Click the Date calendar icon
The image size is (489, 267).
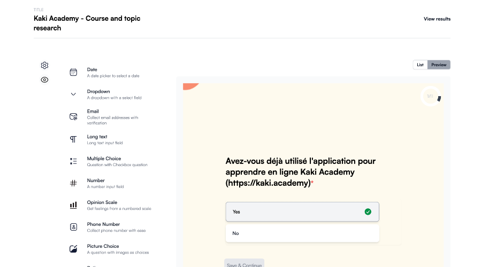(73, 72)
